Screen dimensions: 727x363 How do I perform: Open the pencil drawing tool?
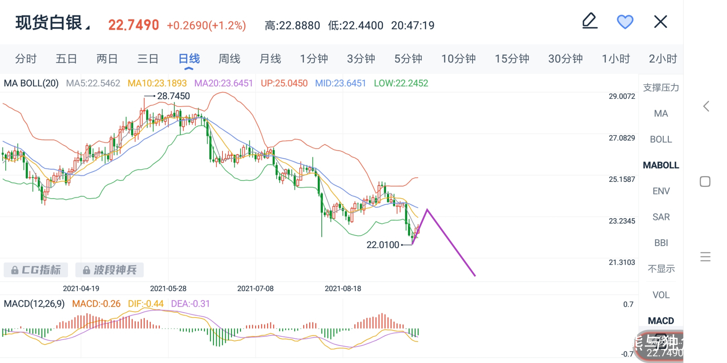(x=590, y=21)
